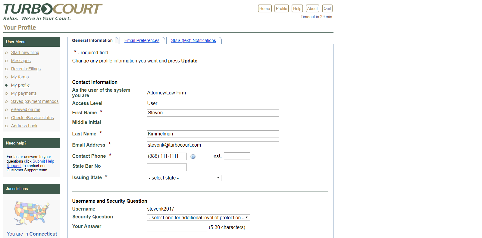Click the Your Answer text field
This screenshot has height=238, width=482.
click(177, 227)
